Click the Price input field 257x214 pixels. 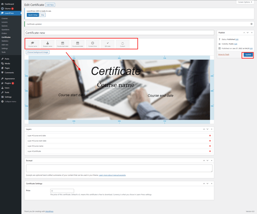click(62, 191)
